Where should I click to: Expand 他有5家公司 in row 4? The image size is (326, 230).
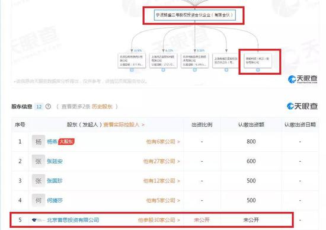coord(163,200)
